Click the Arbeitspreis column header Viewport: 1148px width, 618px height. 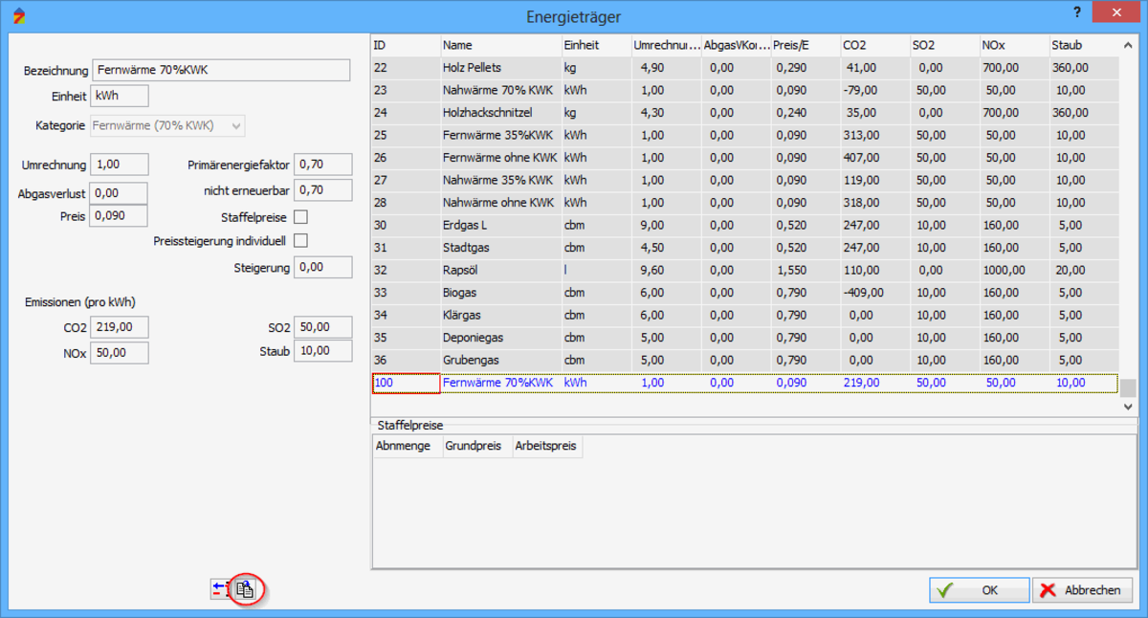(546, 446)
